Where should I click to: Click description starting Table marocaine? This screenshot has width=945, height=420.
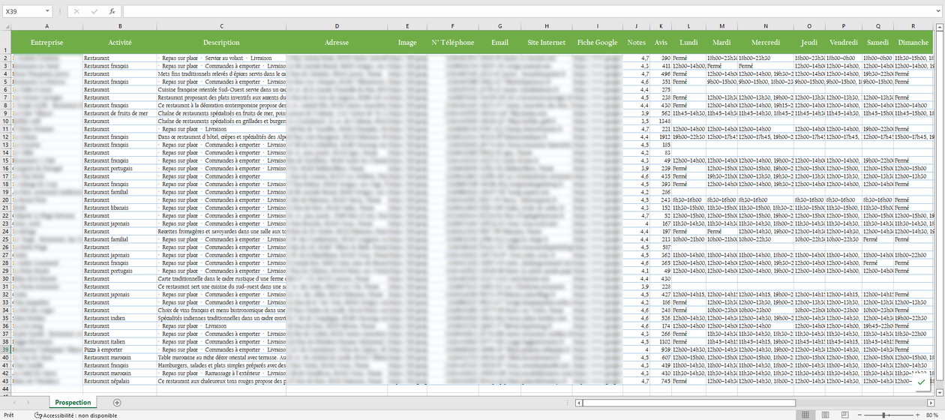pyautogui.click(x=221, y=357)
